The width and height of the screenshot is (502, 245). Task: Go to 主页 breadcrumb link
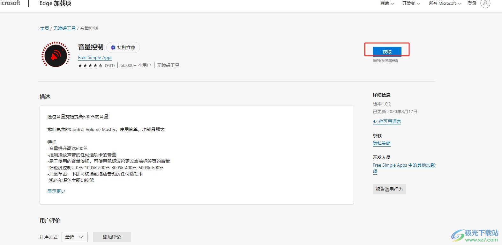44,28
